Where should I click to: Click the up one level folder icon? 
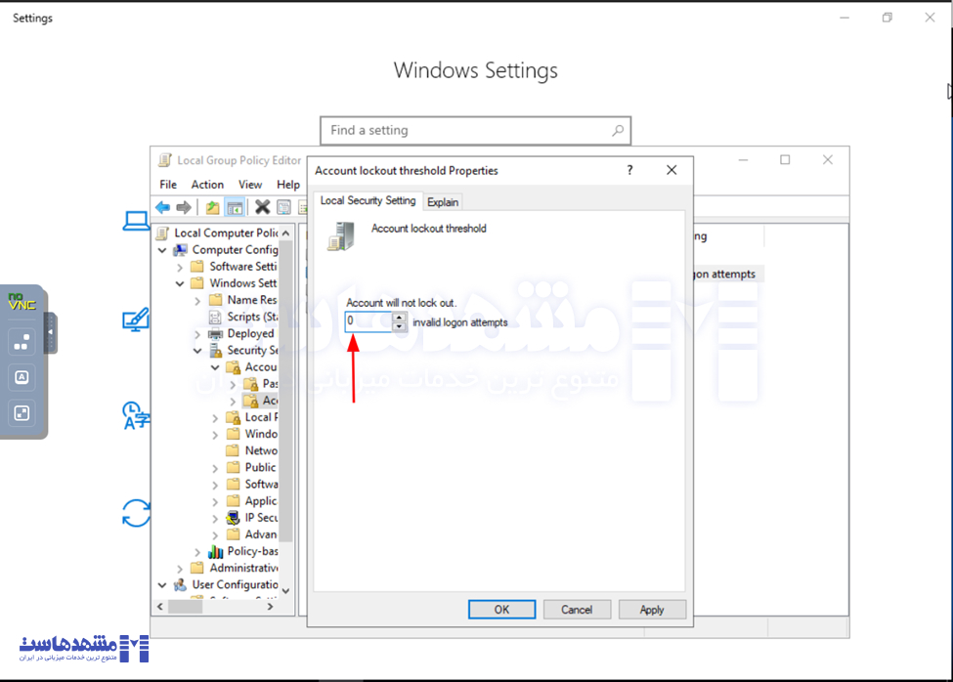click(212, 207)
